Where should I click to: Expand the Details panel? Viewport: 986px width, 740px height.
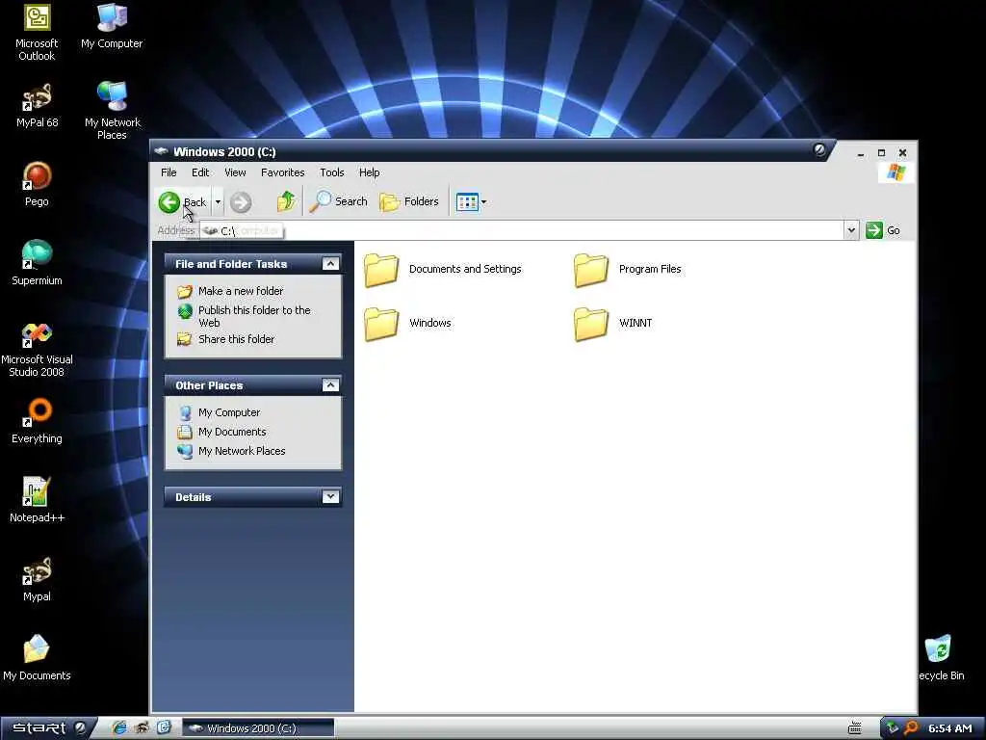331,497
